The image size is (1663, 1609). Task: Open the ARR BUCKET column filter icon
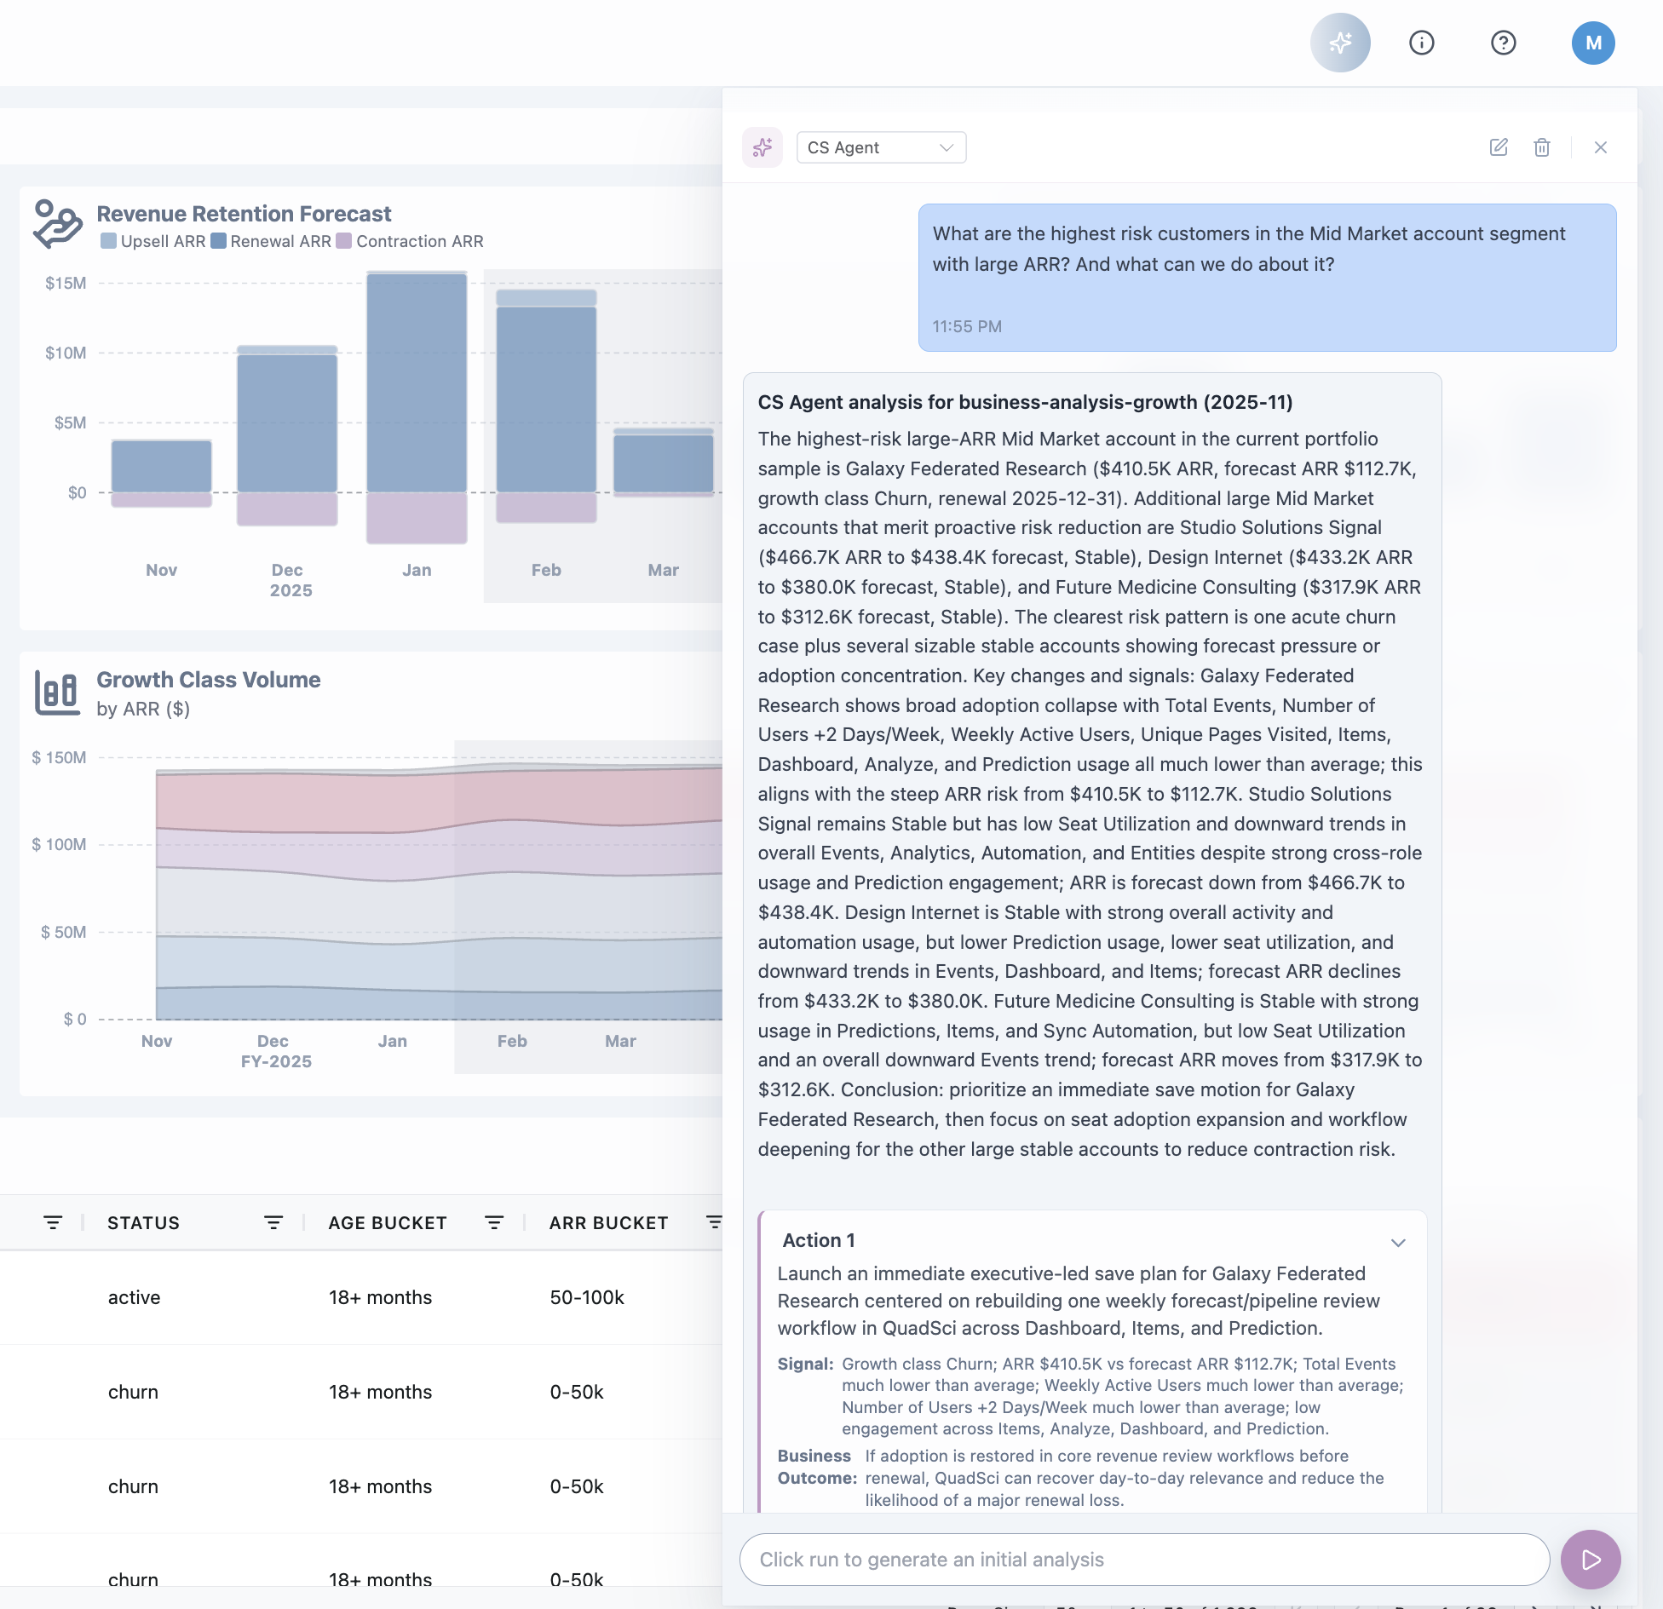(715, 1222)
